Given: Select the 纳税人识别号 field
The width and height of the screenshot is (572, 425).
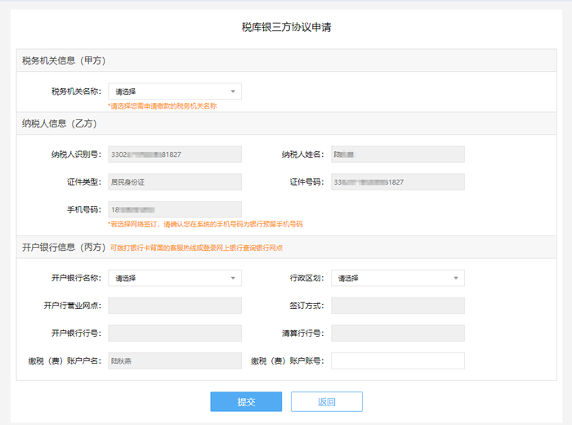Looking at the screenshot, I should coord(174,154).
